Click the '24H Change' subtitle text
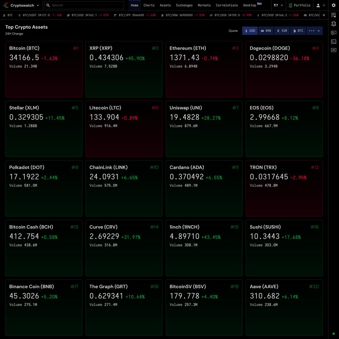 (14, 34)
